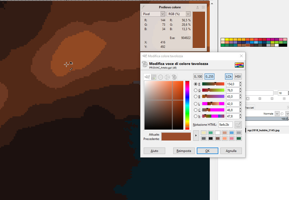This screenshot has height=200, width=289.
Task: Click the Aiuto button
Action: (154, 151)
